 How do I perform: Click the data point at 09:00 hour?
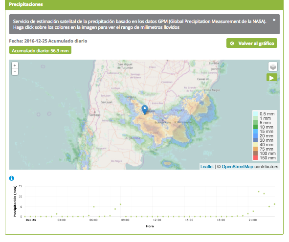[121, 204]
